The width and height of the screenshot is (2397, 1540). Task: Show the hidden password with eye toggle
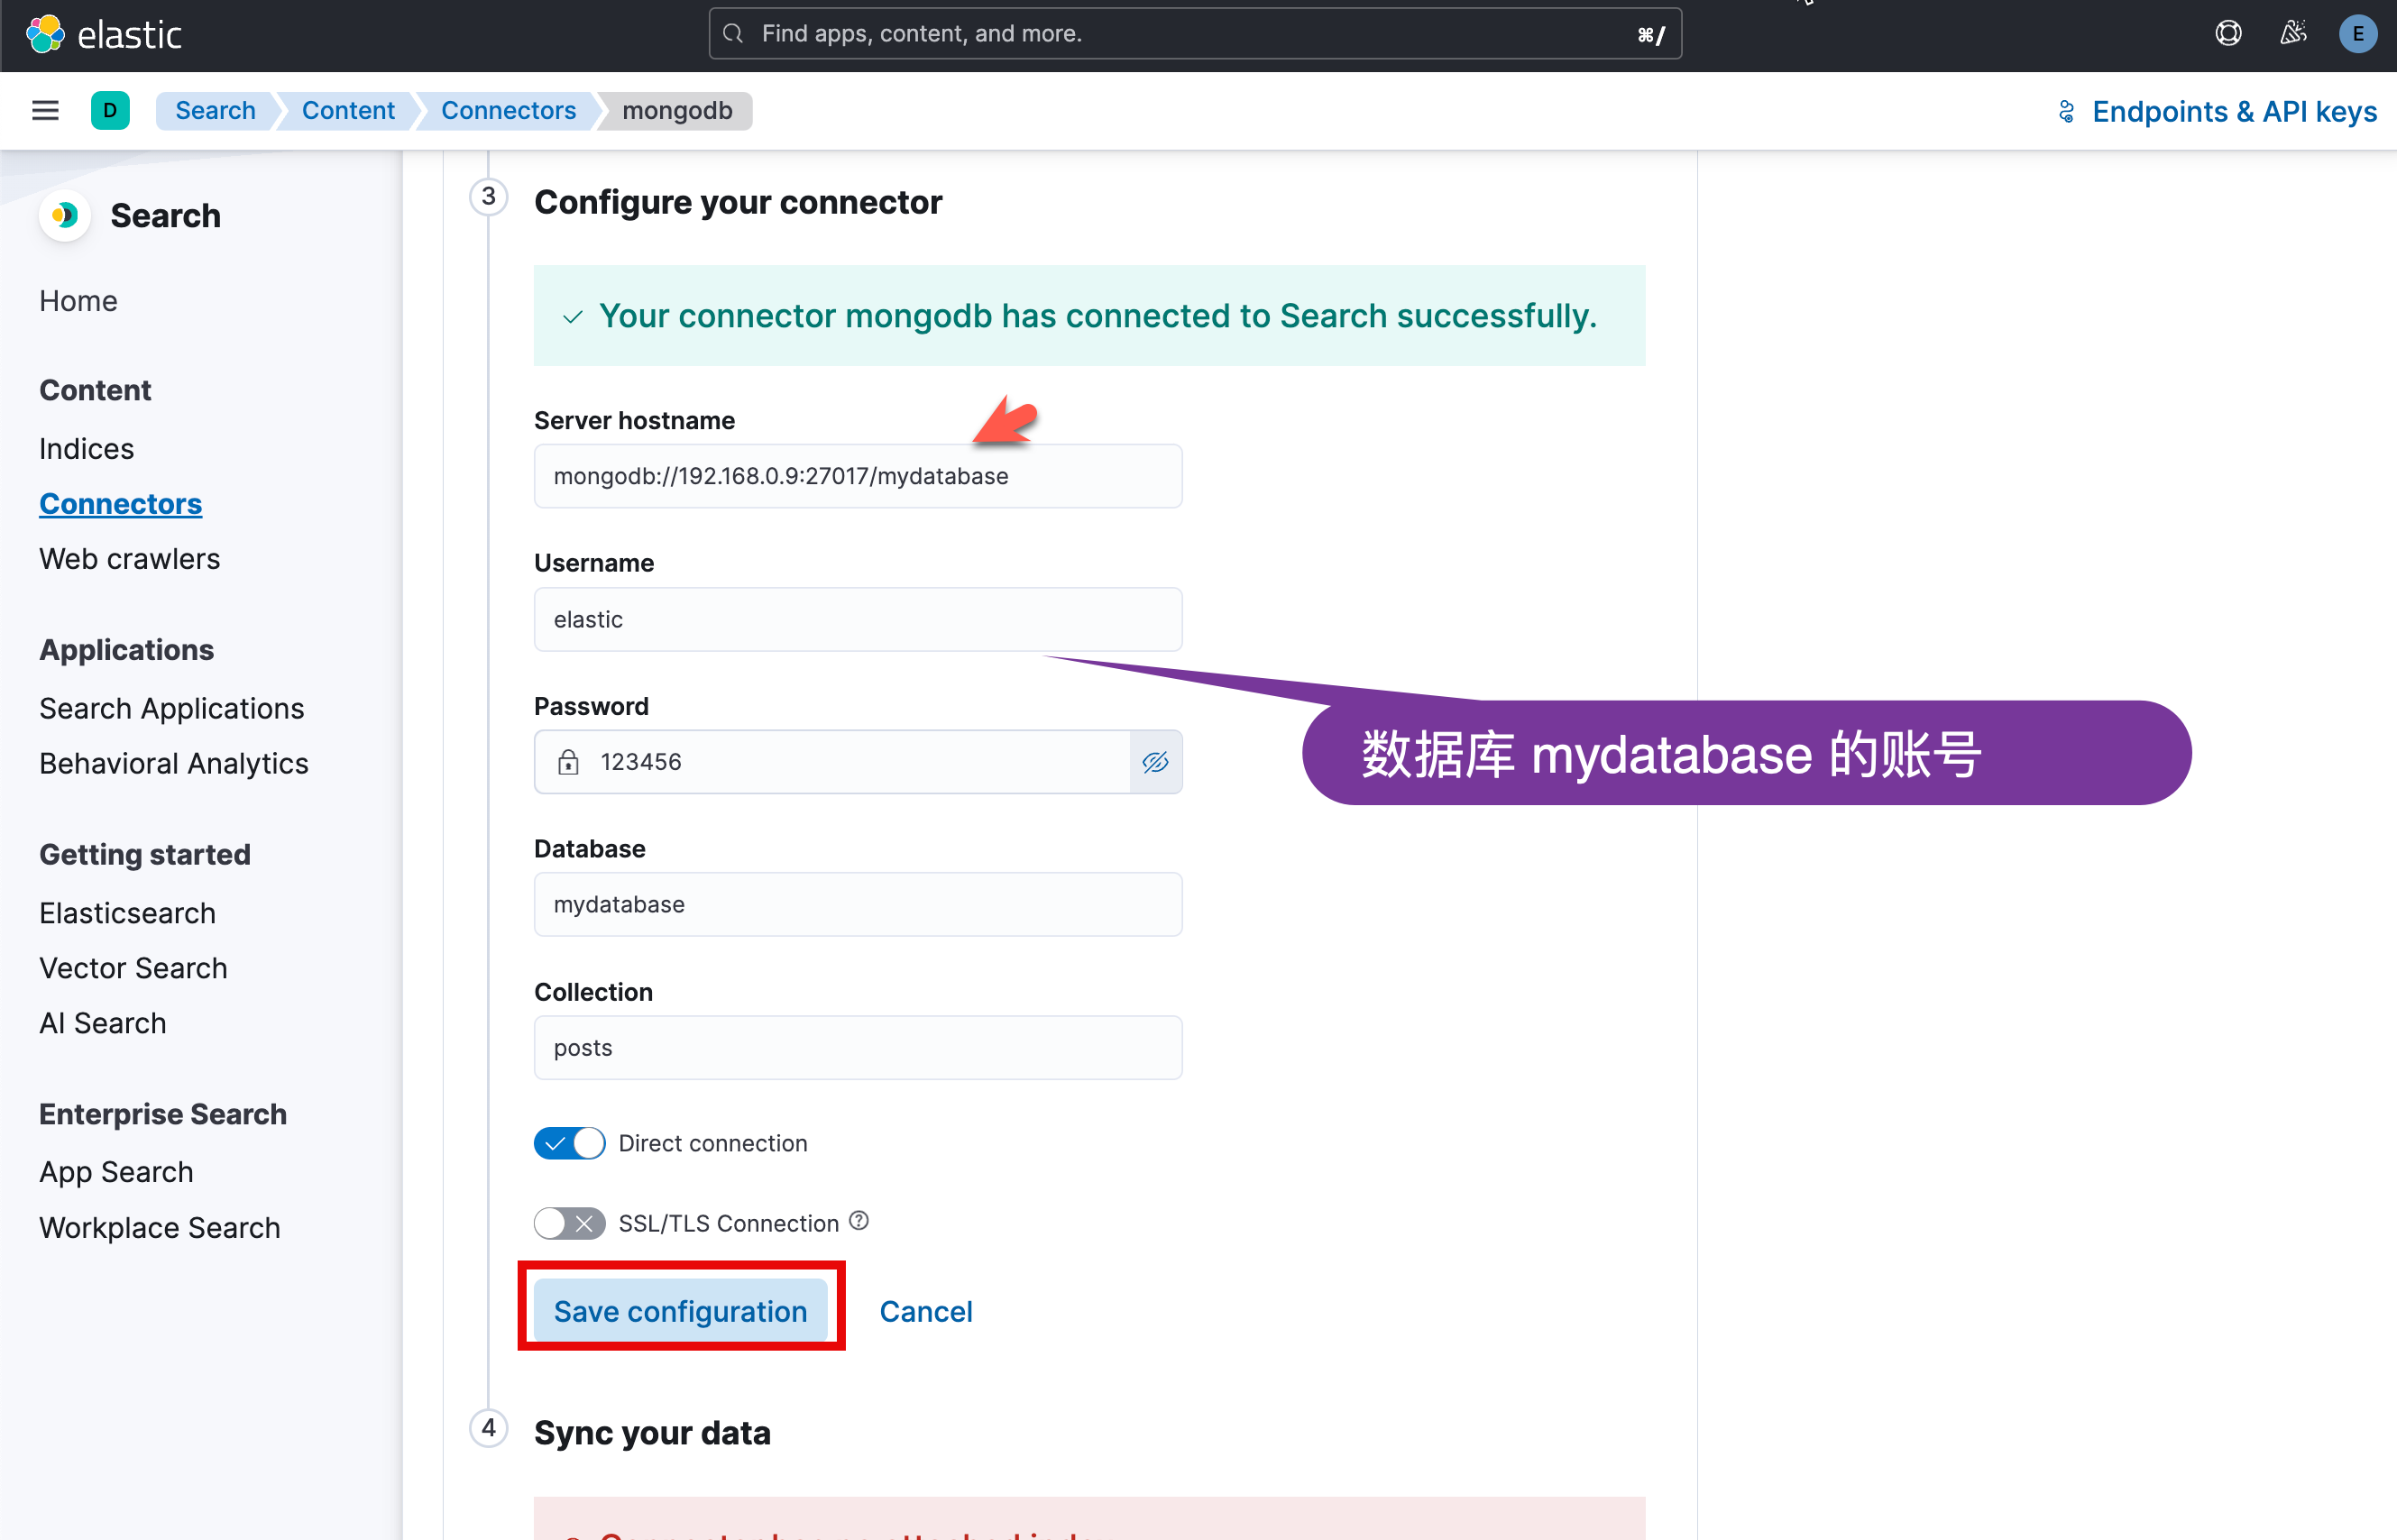click(1155, 761)
